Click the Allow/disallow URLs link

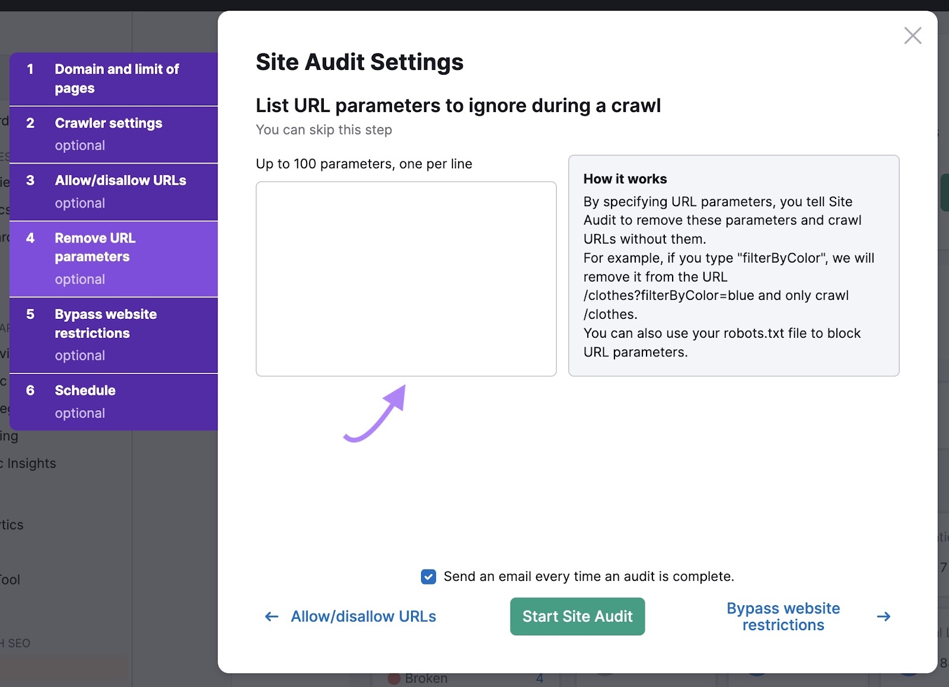(x=362, y=616)
